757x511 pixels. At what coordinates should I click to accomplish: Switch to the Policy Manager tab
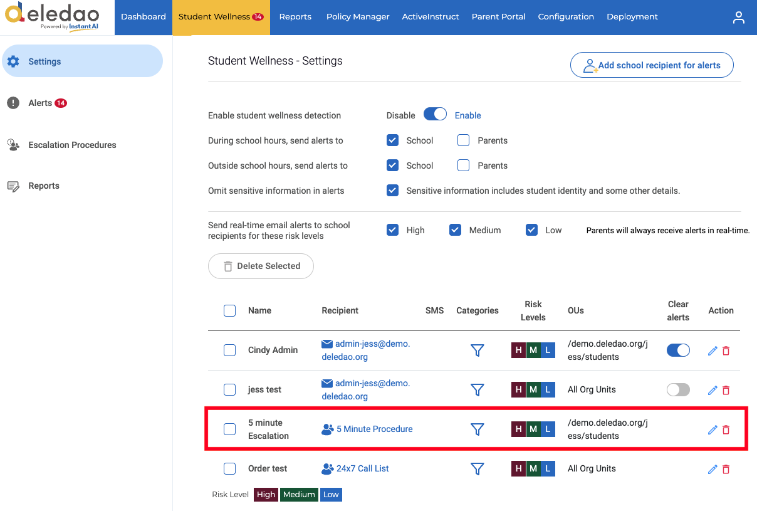[x=358, y=17]
